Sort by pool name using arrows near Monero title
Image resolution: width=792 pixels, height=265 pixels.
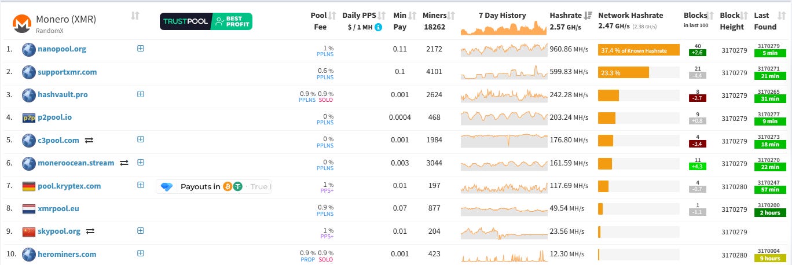[135, 16]
